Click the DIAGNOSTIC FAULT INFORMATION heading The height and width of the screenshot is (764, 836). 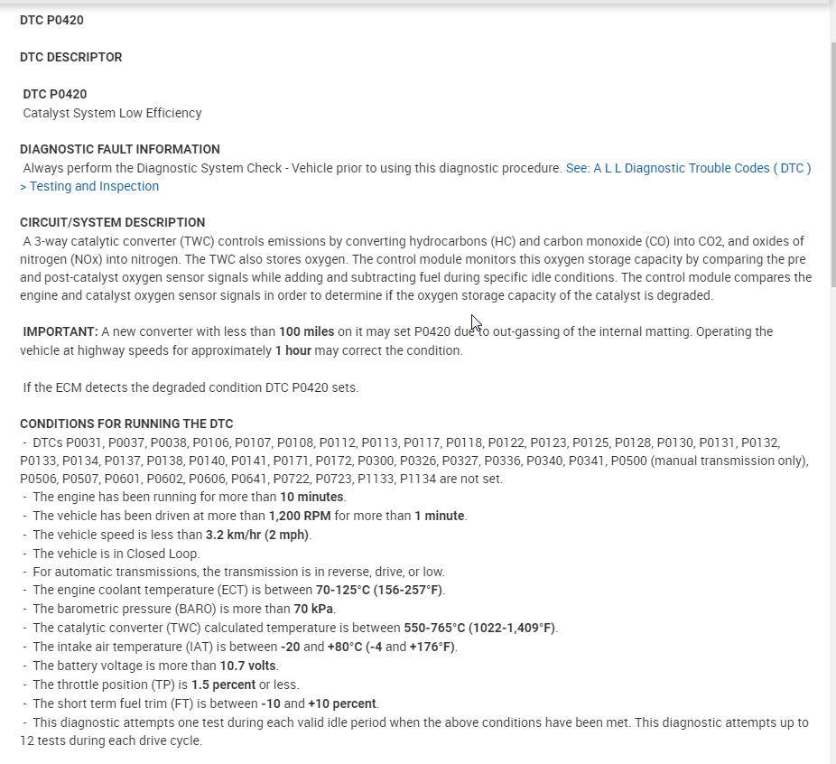120,149
